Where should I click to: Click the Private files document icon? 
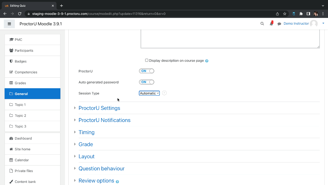pos(11,171)
